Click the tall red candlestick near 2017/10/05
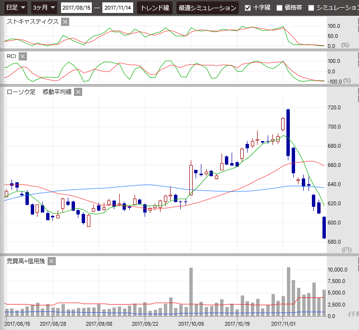Image resolution: width=359 pixels, height=330 pixels. pos(191,180)
